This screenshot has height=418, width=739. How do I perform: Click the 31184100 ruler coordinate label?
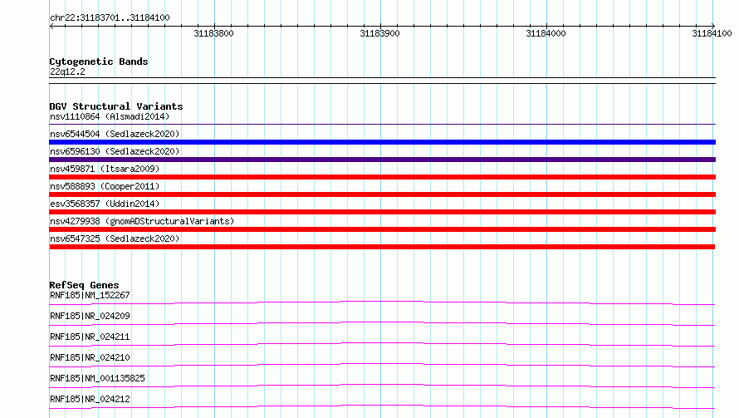712,33
